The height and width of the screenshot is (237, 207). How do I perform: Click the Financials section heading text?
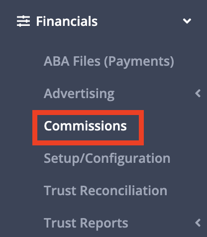tap(67, 21)
